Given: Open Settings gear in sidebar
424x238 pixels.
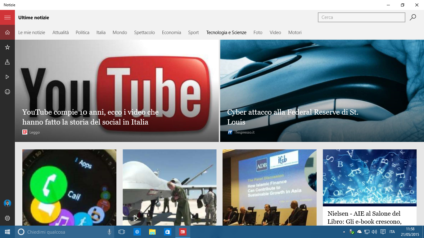Looking at the screenshot, I should [7, 218].
